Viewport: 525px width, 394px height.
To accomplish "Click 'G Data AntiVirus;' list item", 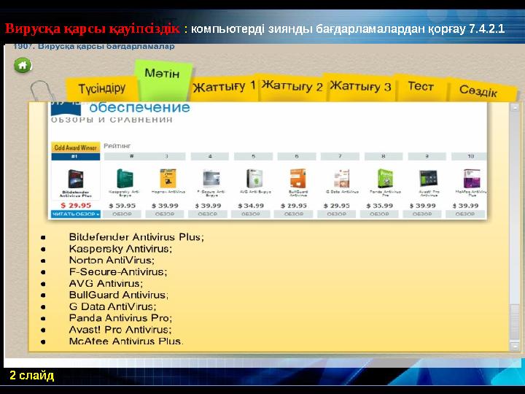I will (112, 306).
